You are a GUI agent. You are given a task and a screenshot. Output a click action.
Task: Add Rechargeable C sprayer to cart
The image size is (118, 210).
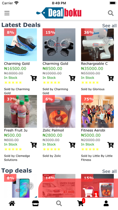110,78
